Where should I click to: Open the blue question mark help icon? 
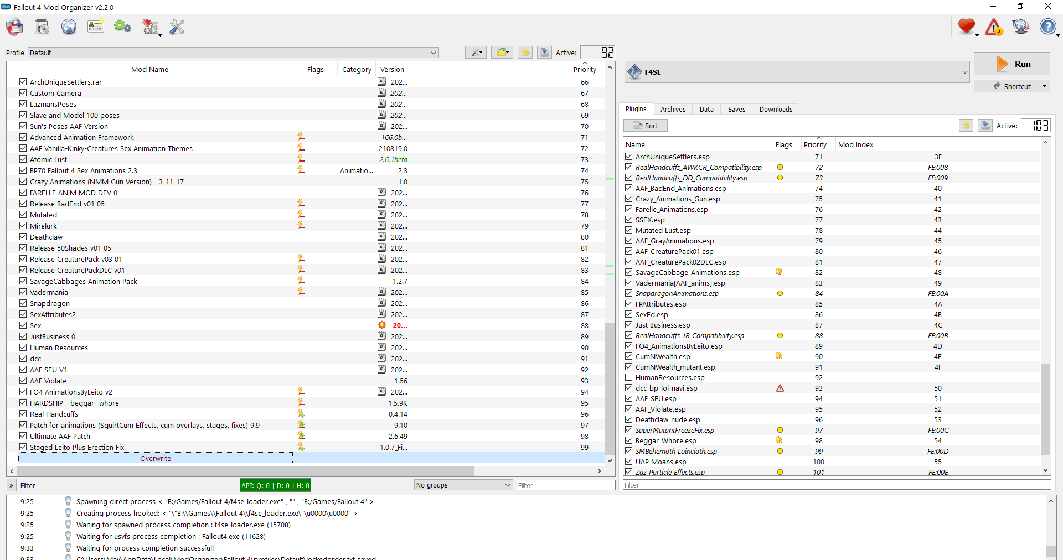[1048, 27]
